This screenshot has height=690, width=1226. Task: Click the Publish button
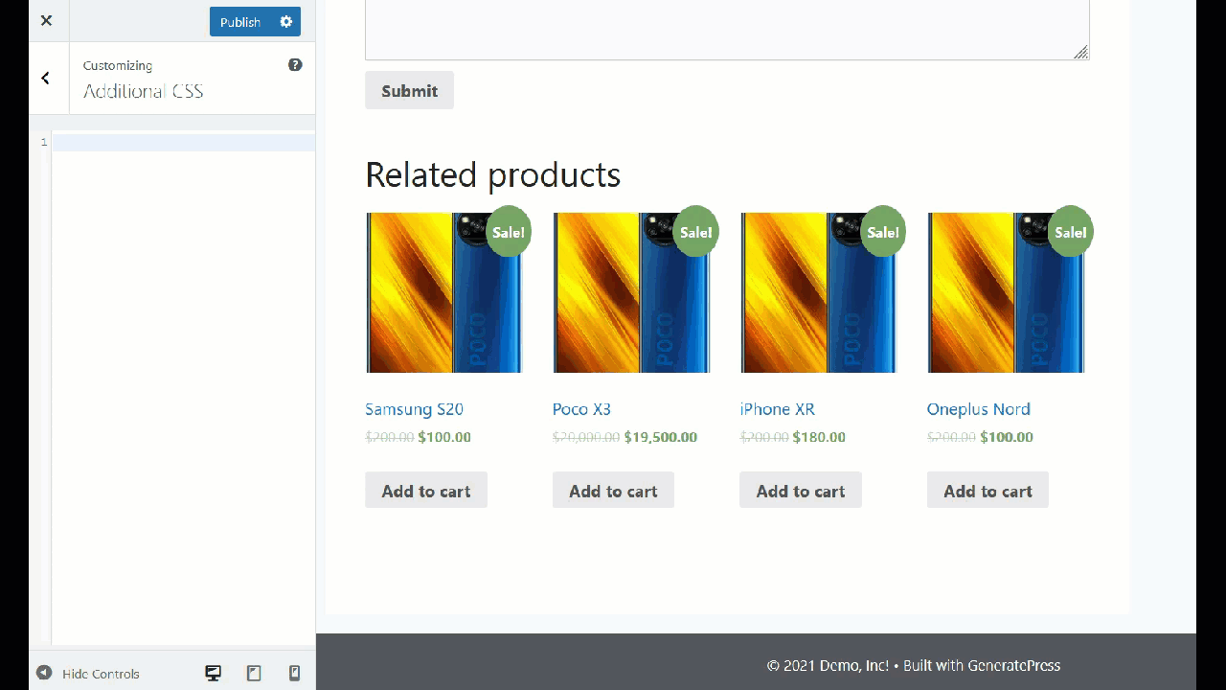(240, 22)
